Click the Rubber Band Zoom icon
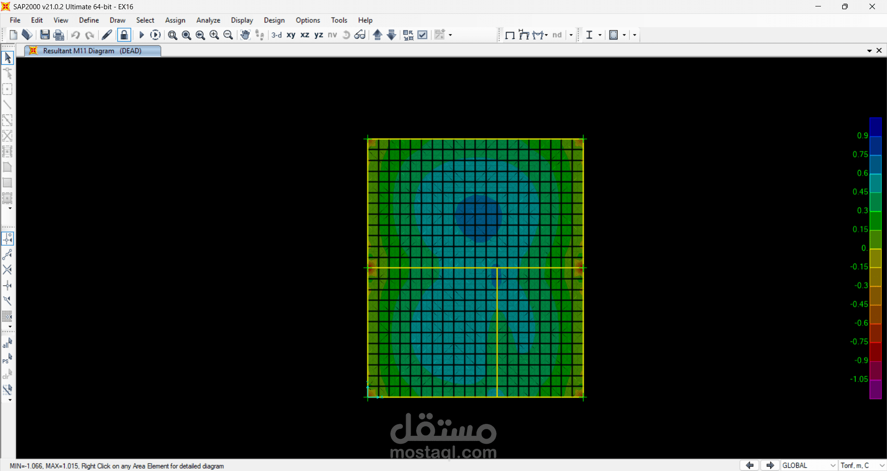The width and height of the screenshot is (887, 471). point(172,35)
